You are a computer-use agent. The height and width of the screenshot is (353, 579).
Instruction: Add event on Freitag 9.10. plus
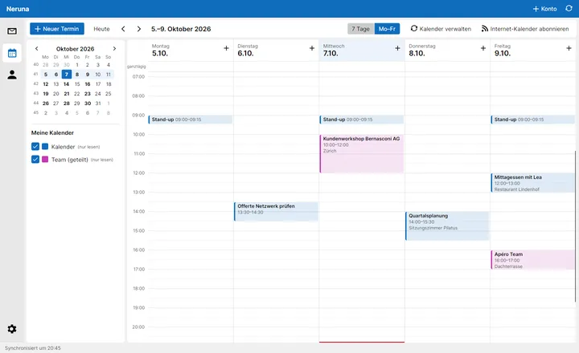569,48
